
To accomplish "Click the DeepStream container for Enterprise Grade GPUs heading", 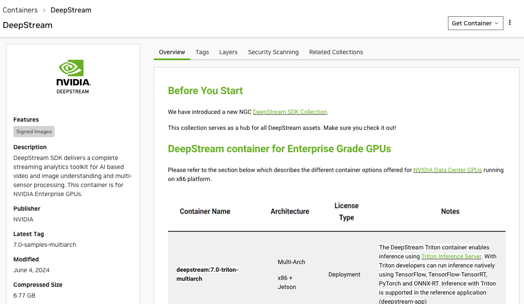I will (280, 149).
